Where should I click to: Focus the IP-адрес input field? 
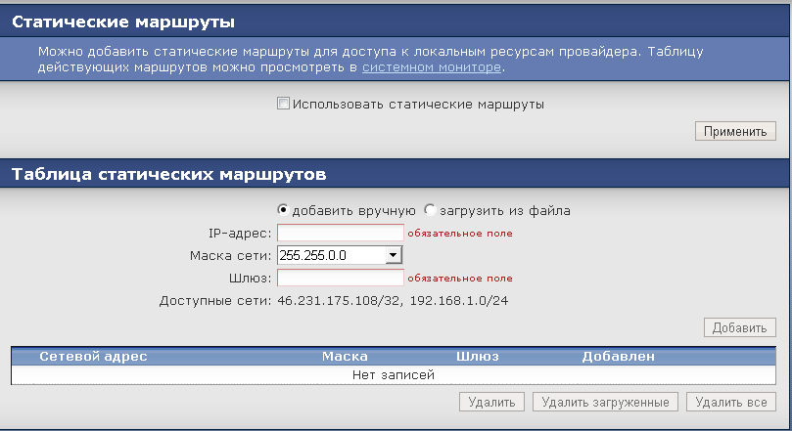341,233
